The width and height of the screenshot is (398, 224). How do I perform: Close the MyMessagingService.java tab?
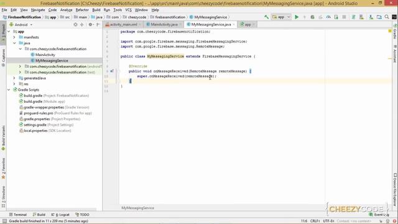tap(234, 24)
